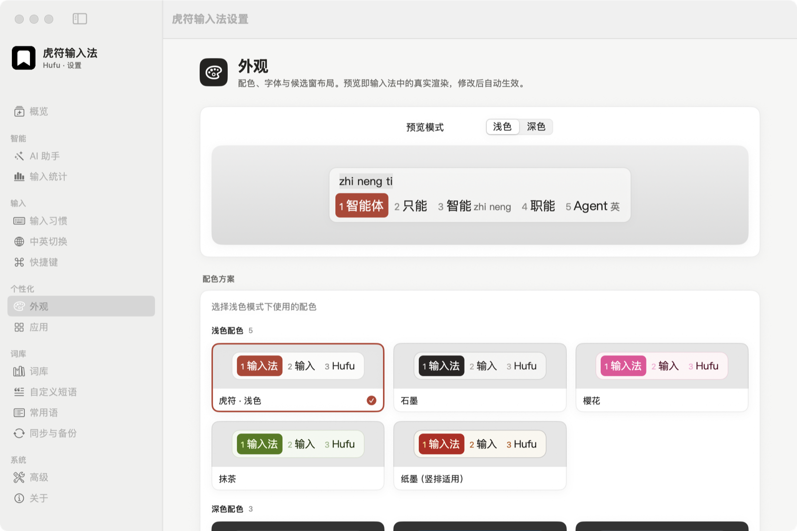Switch preview mode to 浅色
The height and width of the screenshot is (531, 797).
coord(503,127)
